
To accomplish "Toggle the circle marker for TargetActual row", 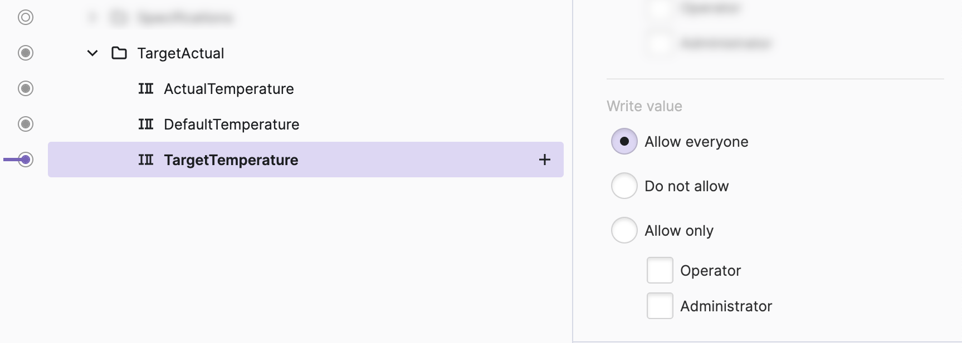I will pyautogui.click(x=26, y=53).
